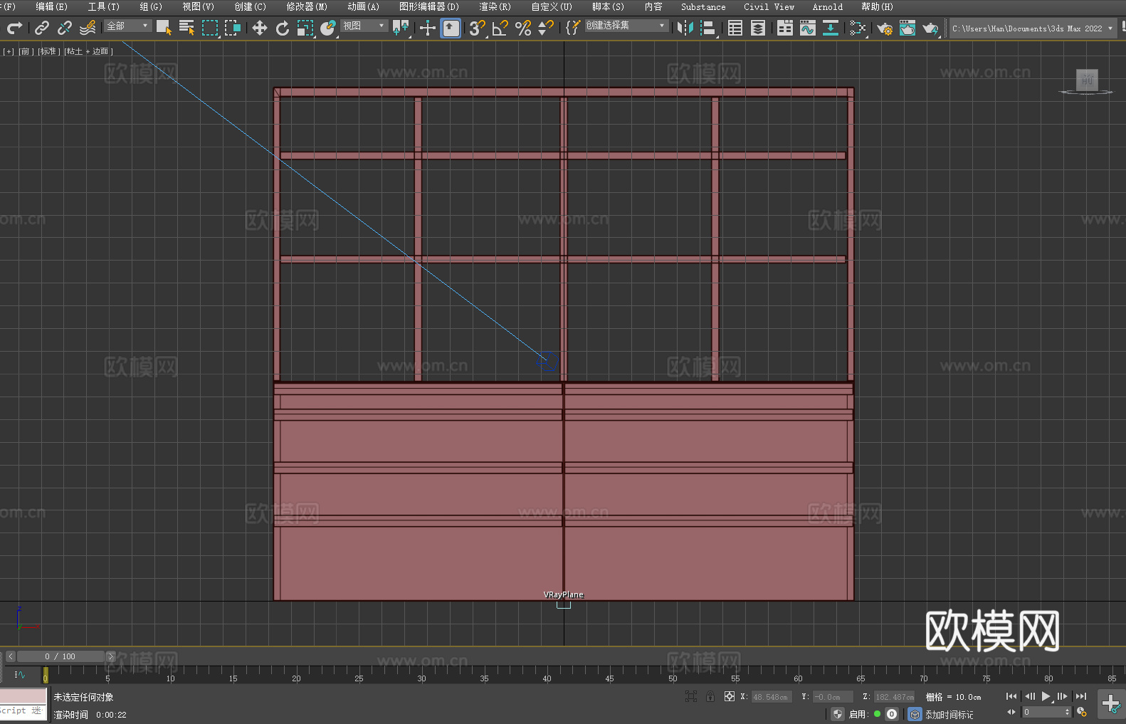
Task: Activate the Select and Move tool
Action: 260,28
